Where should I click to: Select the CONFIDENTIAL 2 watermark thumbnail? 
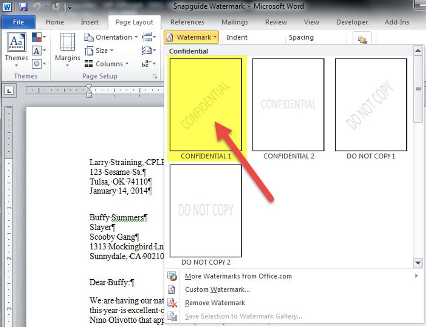288,105
